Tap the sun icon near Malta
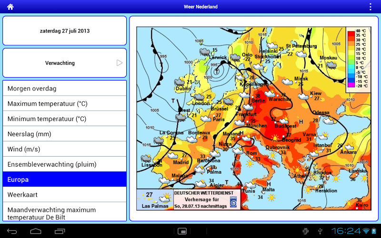Image resolution: width=381 pixels, height=238 pixels. coord(271,198)
